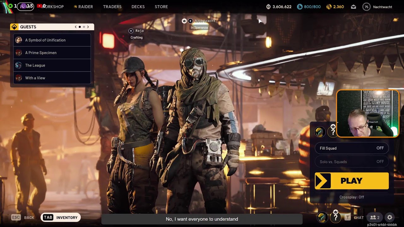Open the Nachtwacht profile name
This screenshot has height=227, width=404.
pyautogui.click(x=383, y=7)
